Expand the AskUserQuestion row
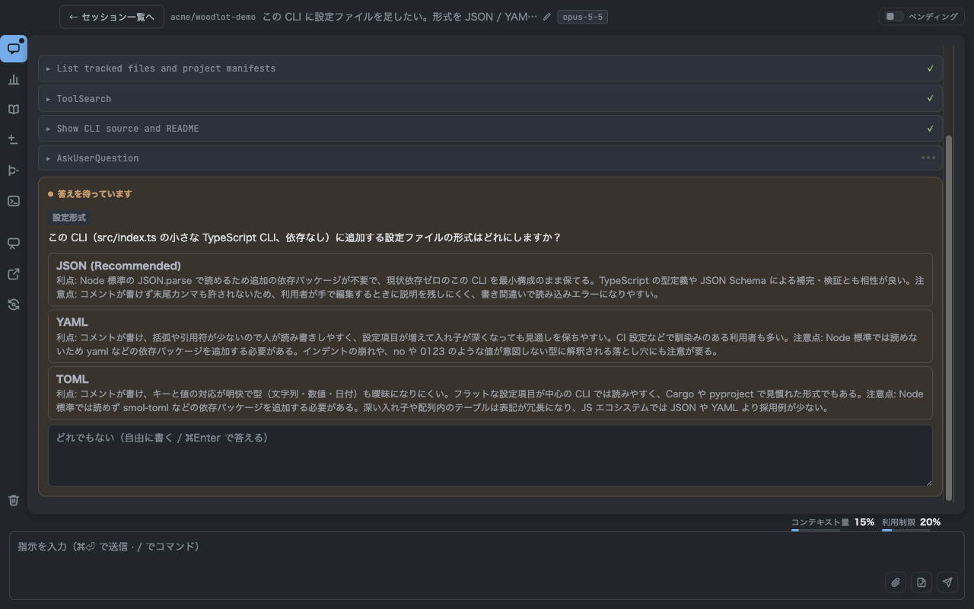Viewport: 974px width, 609px height. [490, 158]
